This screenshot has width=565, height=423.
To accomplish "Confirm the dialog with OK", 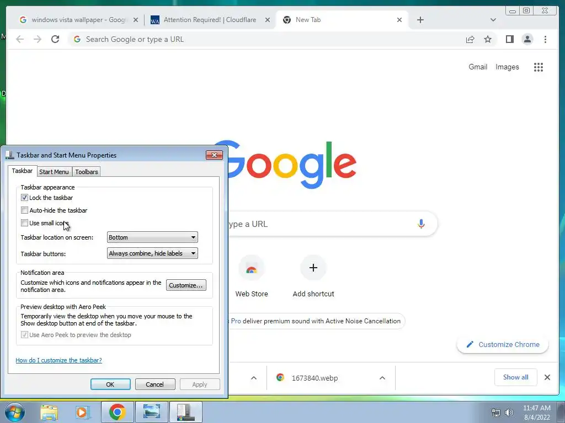I will coord(110,384).
